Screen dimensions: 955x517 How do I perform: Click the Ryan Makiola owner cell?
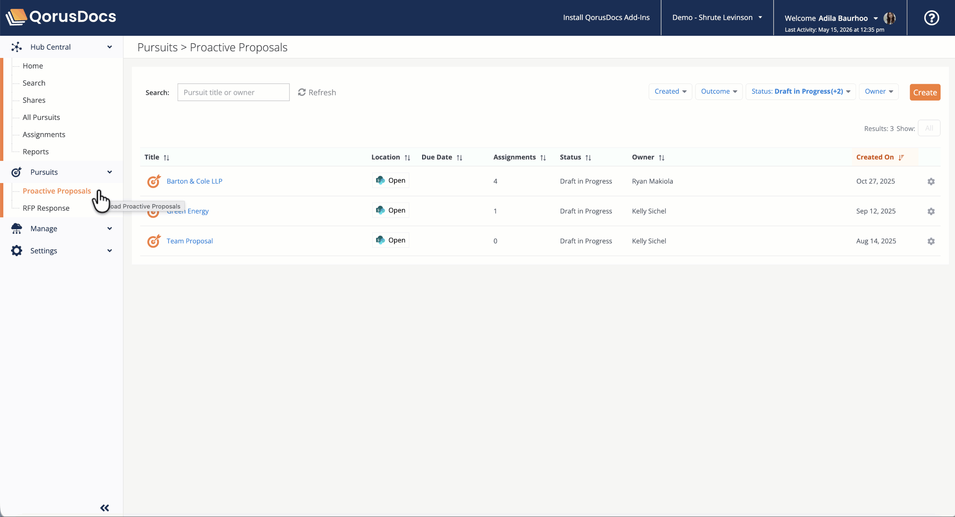click(x=652, y=181)
